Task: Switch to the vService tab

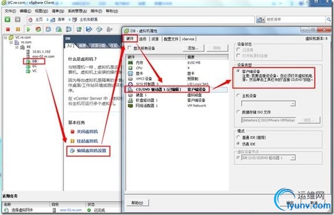Action: tap(188, 39)
